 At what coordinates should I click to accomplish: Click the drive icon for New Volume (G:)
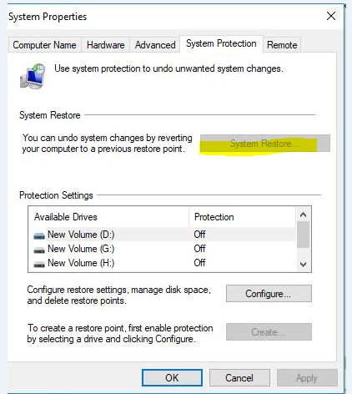(x=39, y=250)
